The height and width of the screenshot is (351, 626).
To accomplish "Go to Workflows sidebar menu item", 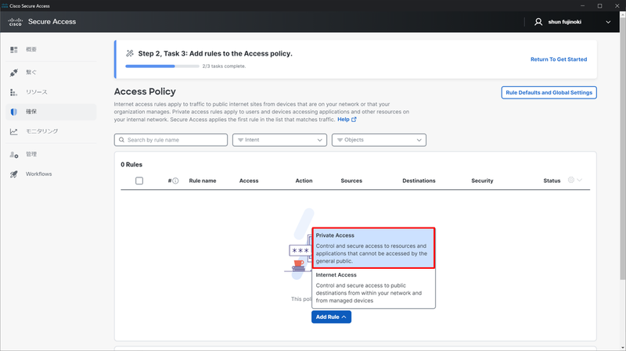I will point(51,174).
